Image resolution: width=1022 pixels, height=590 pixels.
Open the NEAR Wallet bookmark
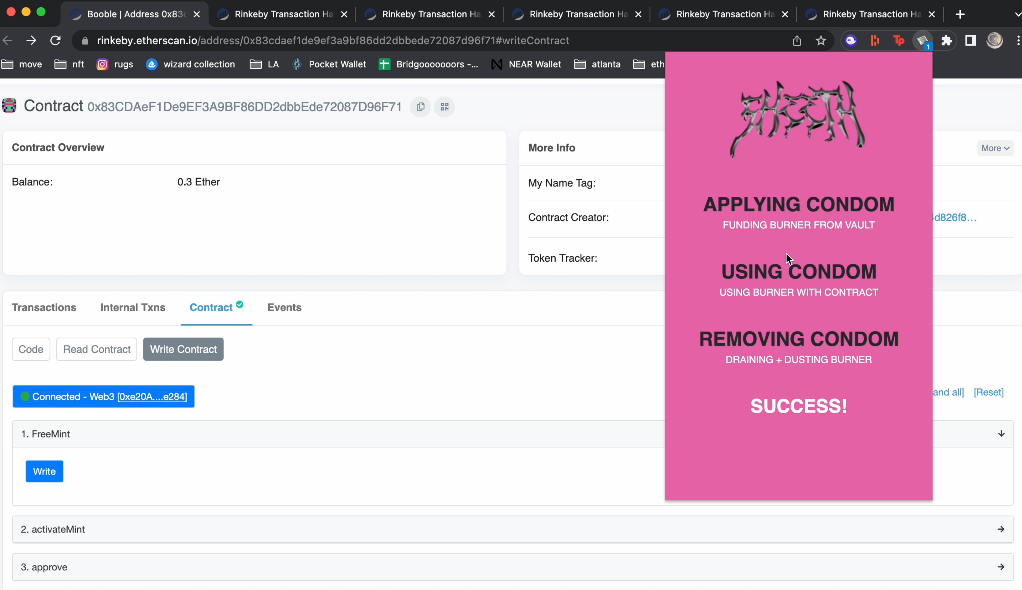(x=526, y=64)
